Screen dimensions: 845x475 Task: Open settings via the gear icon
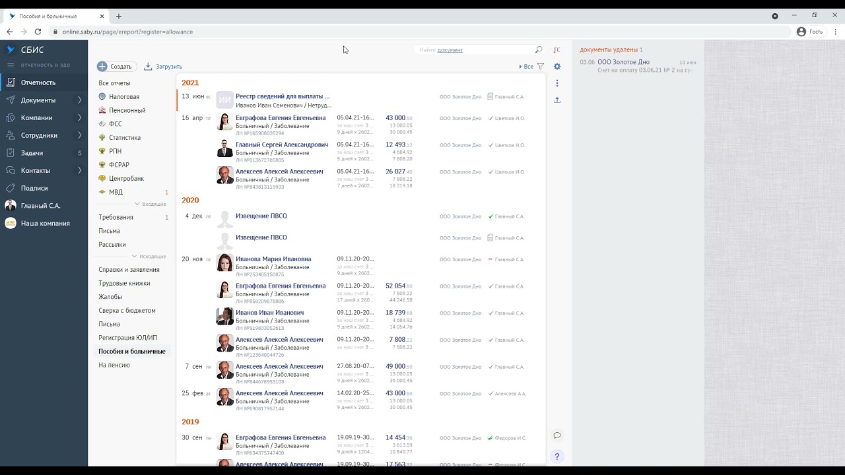557,67
